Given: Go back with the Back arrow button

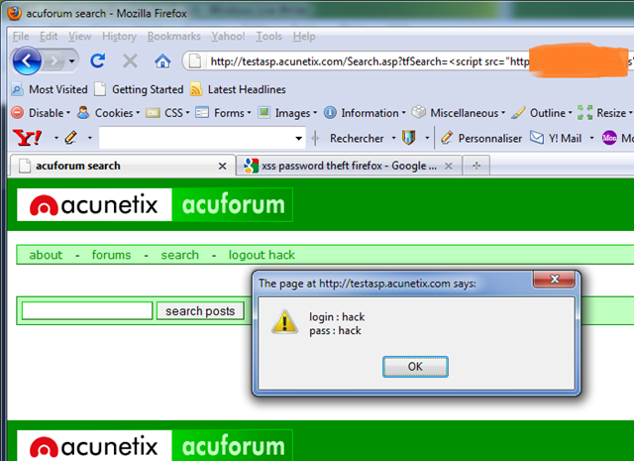Looking at the screenshot, I should (x=27, y=61).
